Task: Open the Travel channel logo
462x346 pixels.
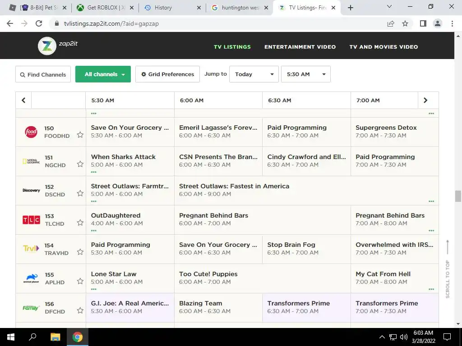Action: pyautogui.click(x=31, y=249)
